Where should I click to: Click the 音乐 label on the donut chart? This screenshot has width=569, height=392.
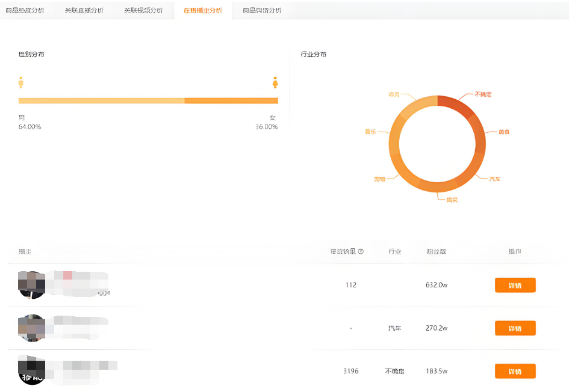370,131
